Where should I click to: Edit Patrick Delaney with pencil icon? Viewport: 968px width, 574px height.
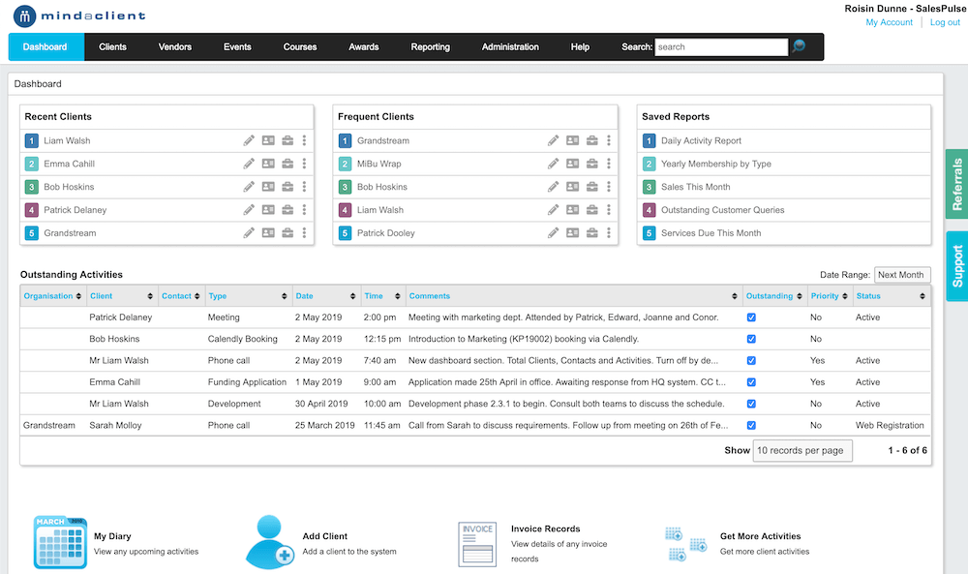(x=249, y=210)
